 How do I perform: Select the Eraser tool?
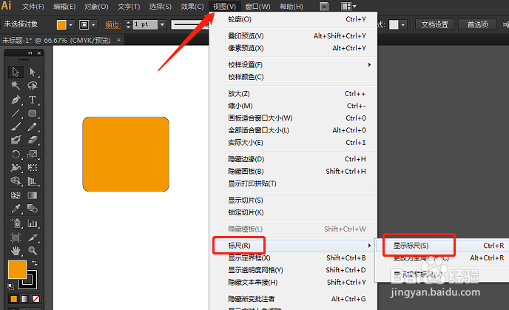[x=32, y=140]
